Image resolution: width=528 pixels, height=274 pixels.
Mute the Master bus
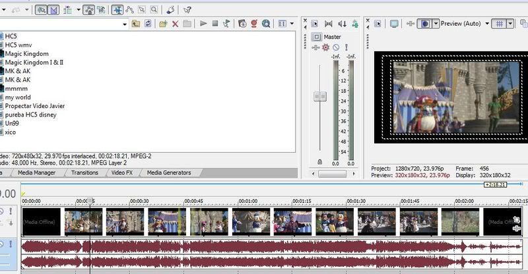336,47
